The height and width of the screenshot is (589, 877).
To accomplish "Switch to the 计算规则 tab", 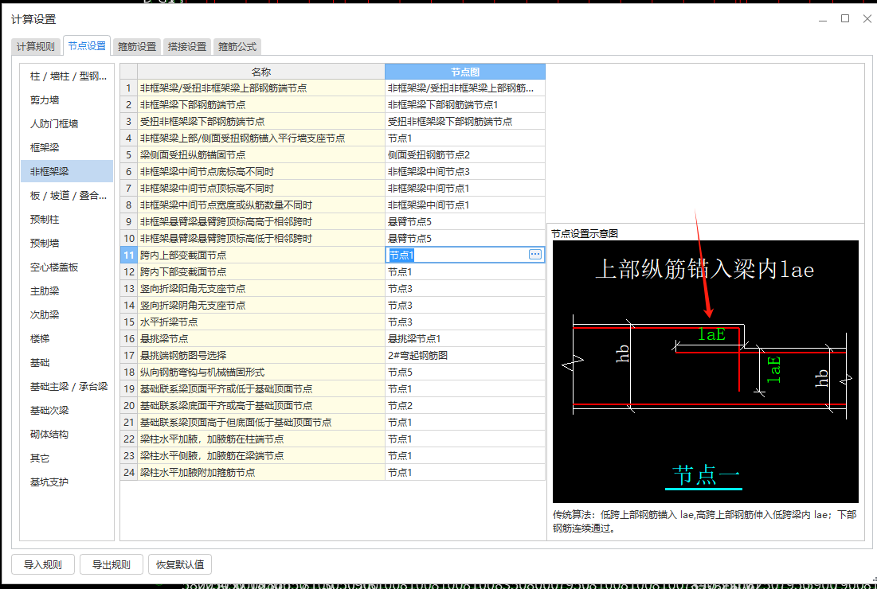I will (36, 46).
